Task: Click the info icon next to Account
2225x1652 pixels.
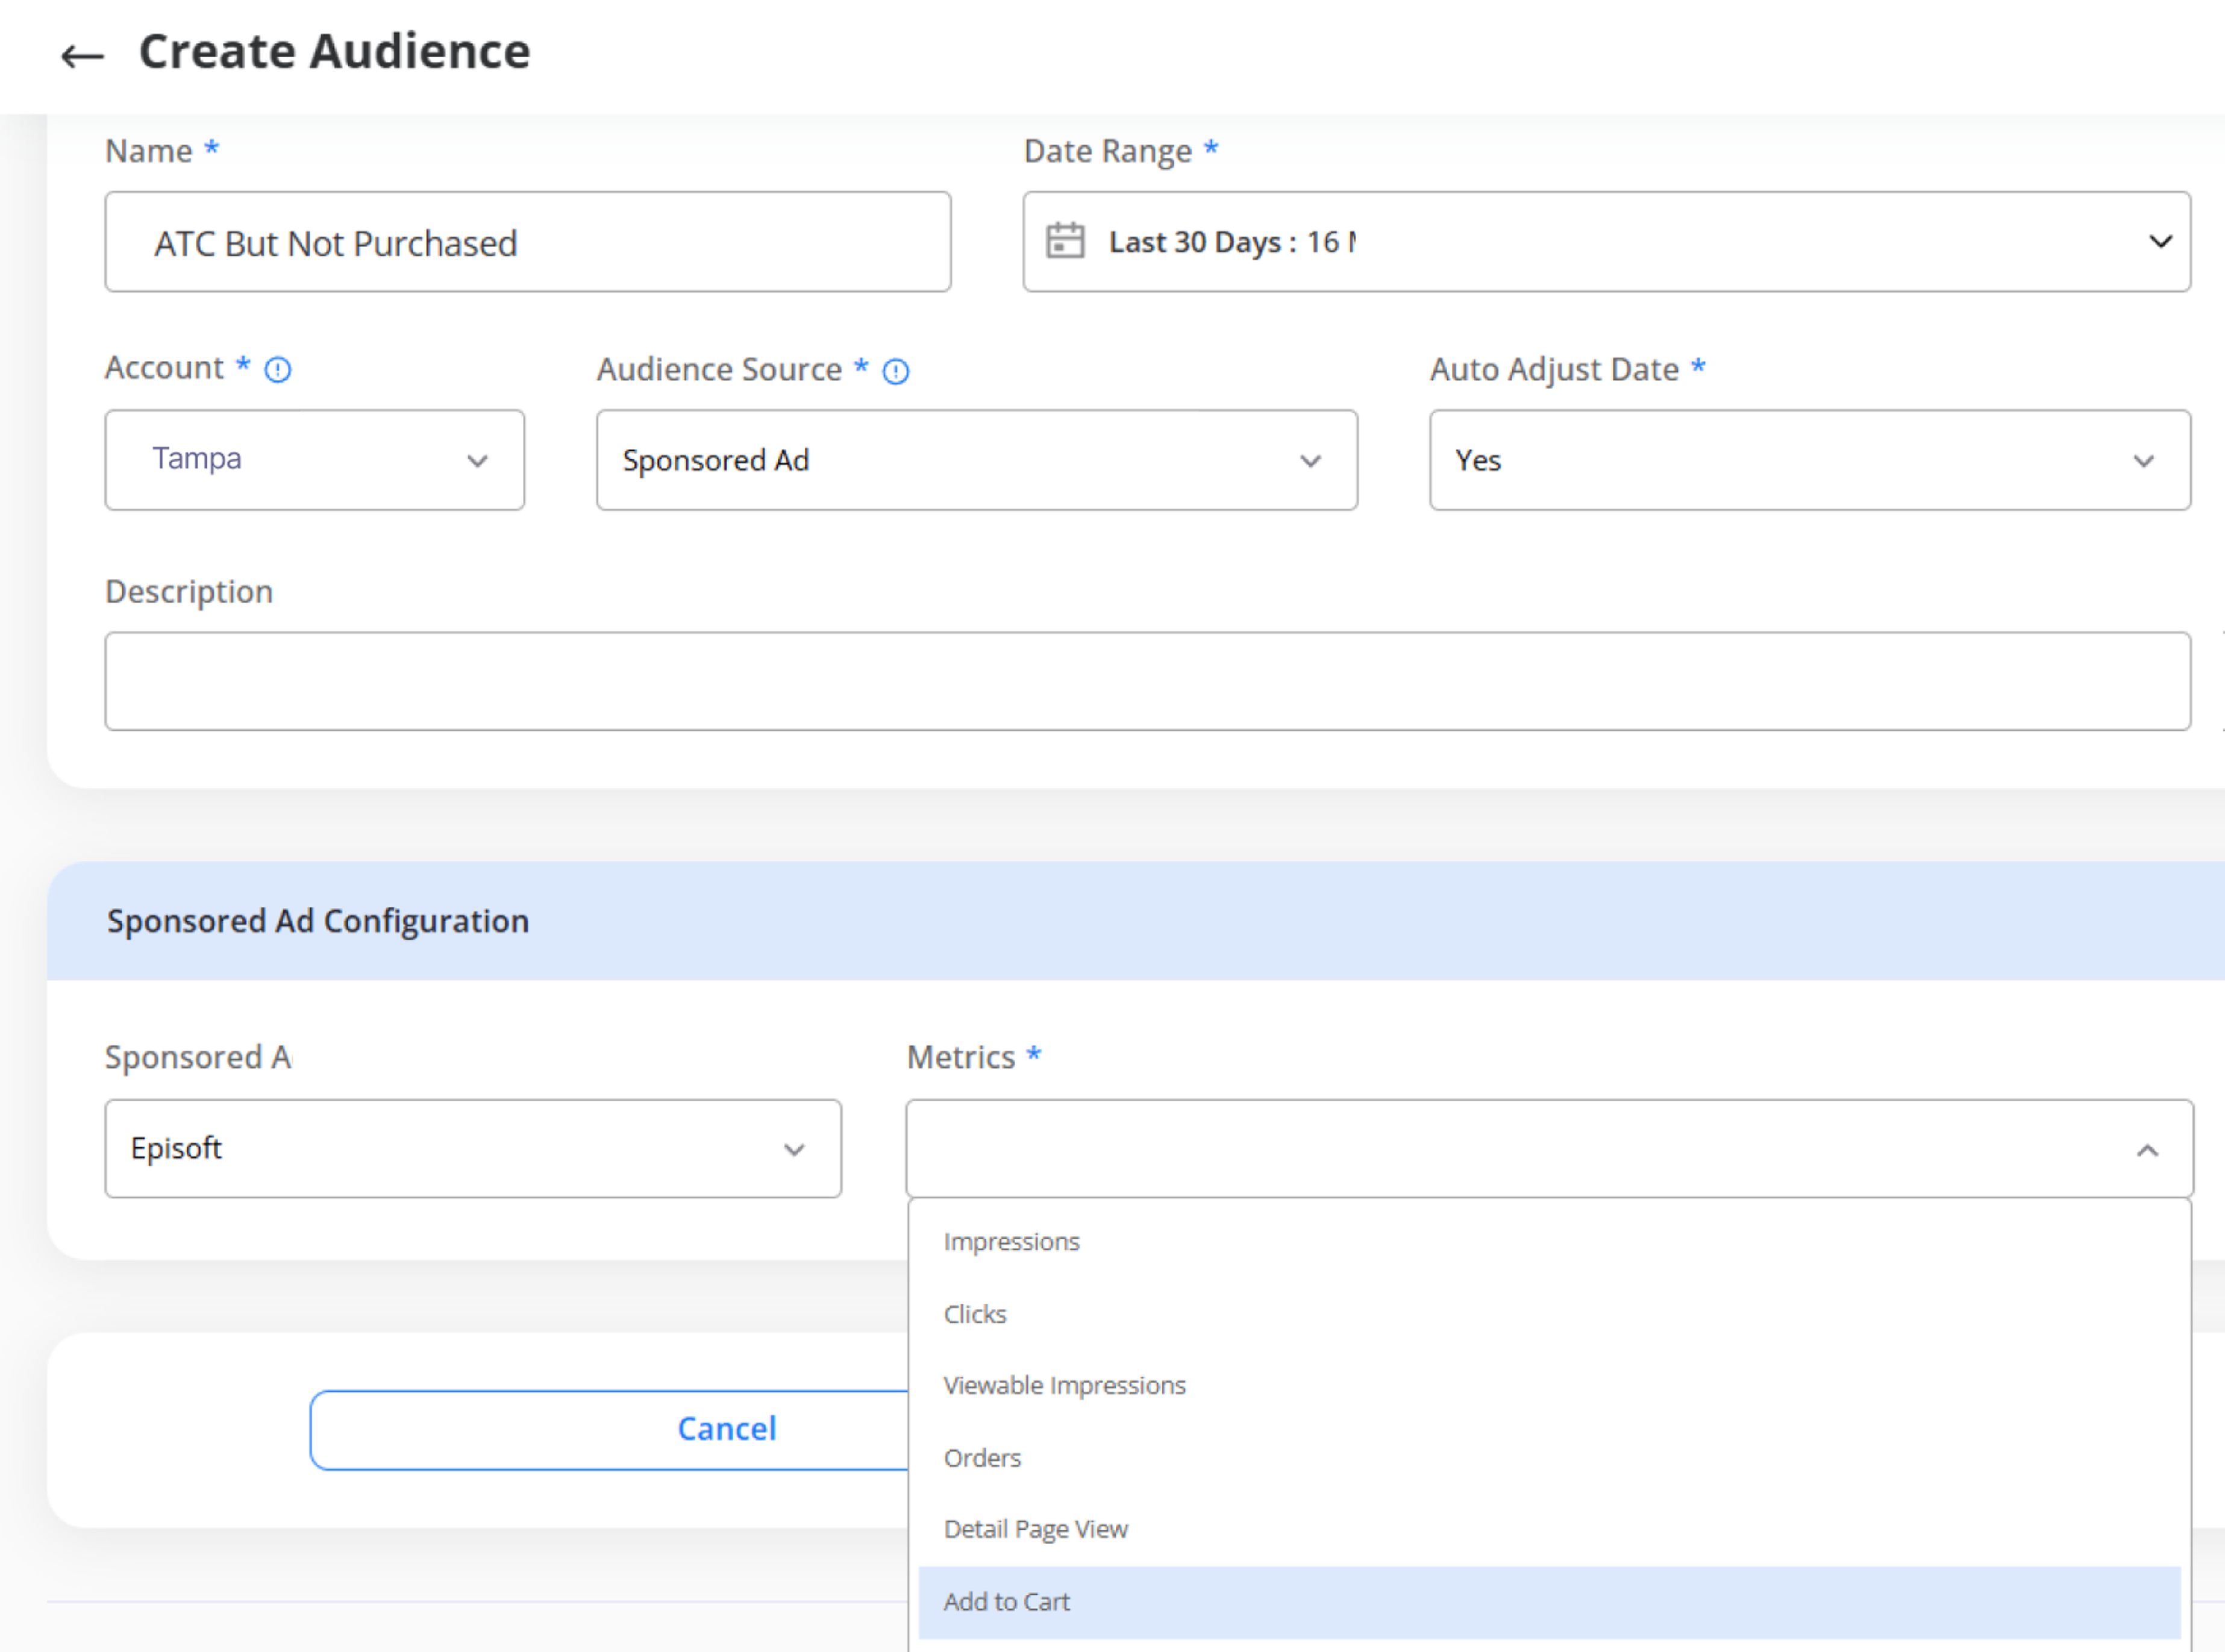Action: 277,370
